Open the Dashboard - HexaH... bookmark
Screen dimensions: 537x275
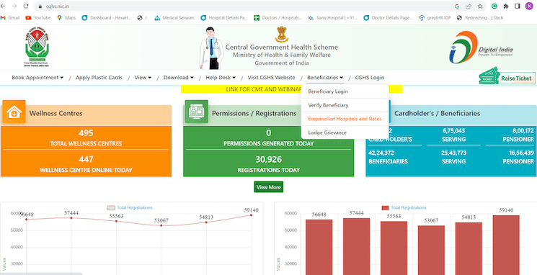(x=107, y=18)
